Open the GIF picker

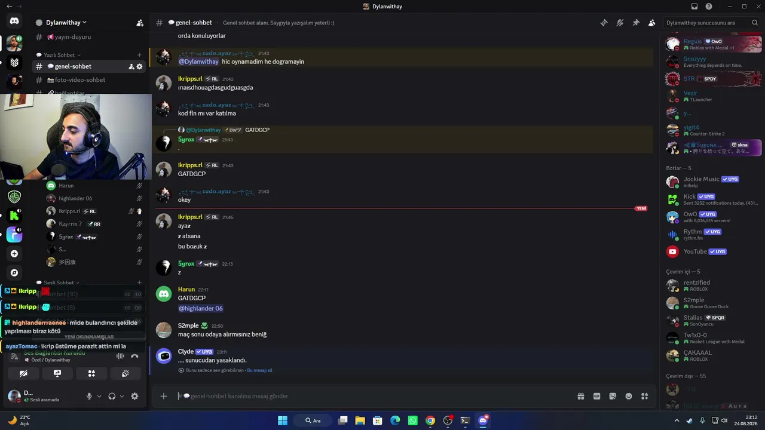pos(596,396)
